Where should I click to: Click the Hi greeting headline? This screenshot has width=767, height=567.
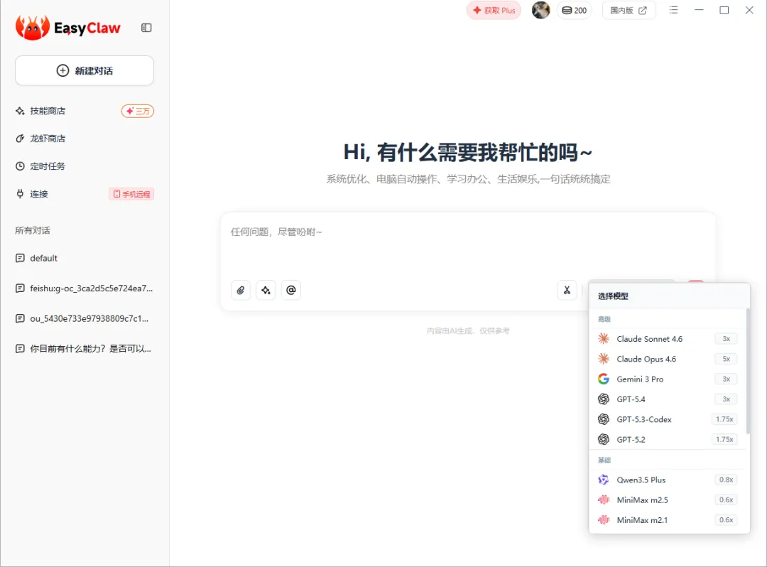pyautogui.click(x=468, y=152)
